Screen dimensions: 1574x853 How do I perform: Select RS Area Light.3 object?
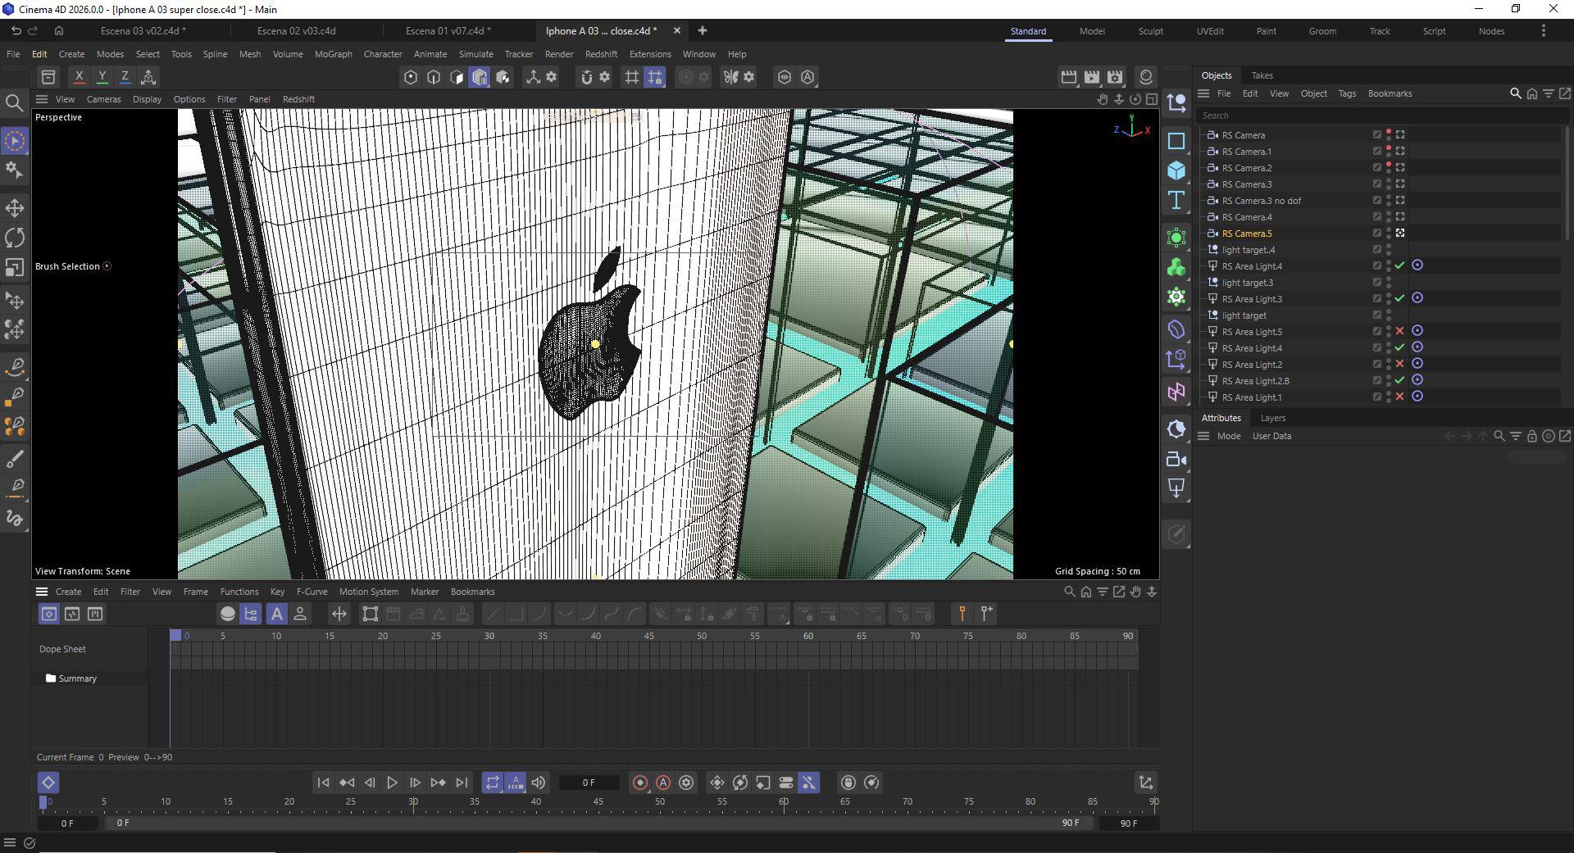tap(1252, 299)
